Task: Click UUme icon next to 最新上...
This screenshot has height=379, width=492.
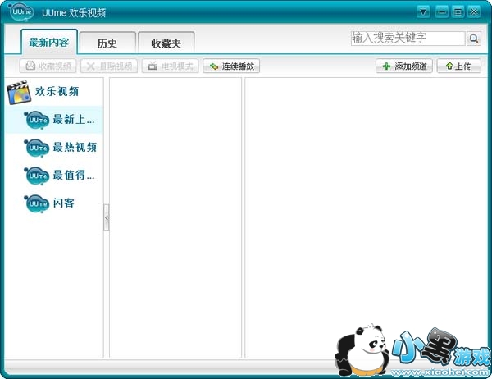Action: (37, 120)
